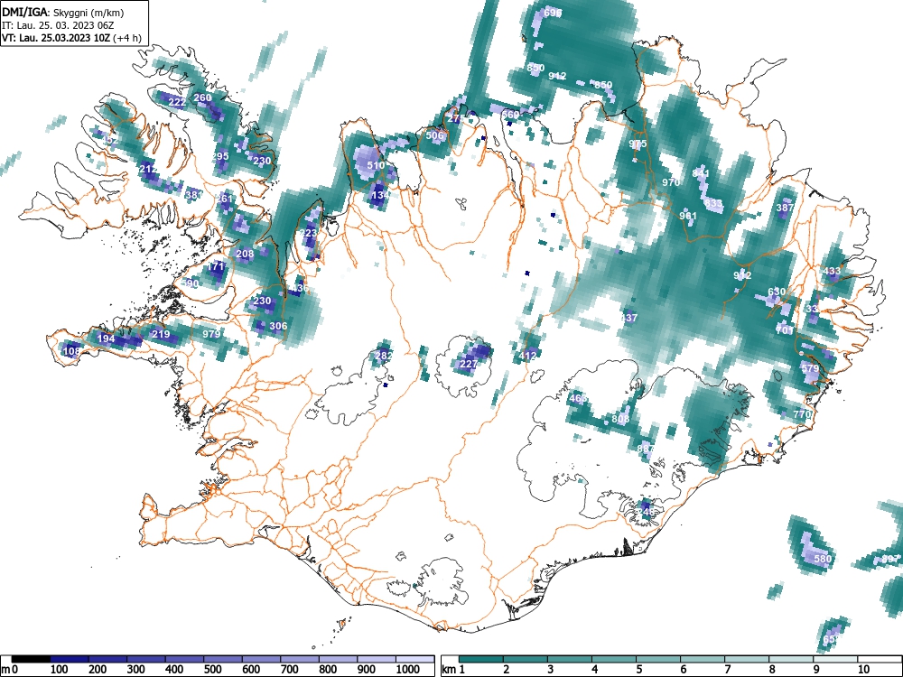Select the 227 visibility value on the glacier
The height and width of the screenshot is (677, 903).
point(468,364)
